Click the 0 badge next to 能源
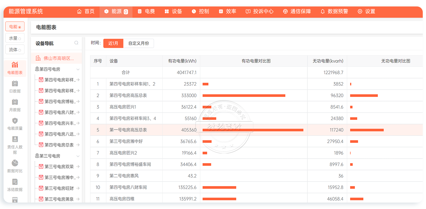Image resolution: width=426 pixels, height=209 pixels. (126, 12)
